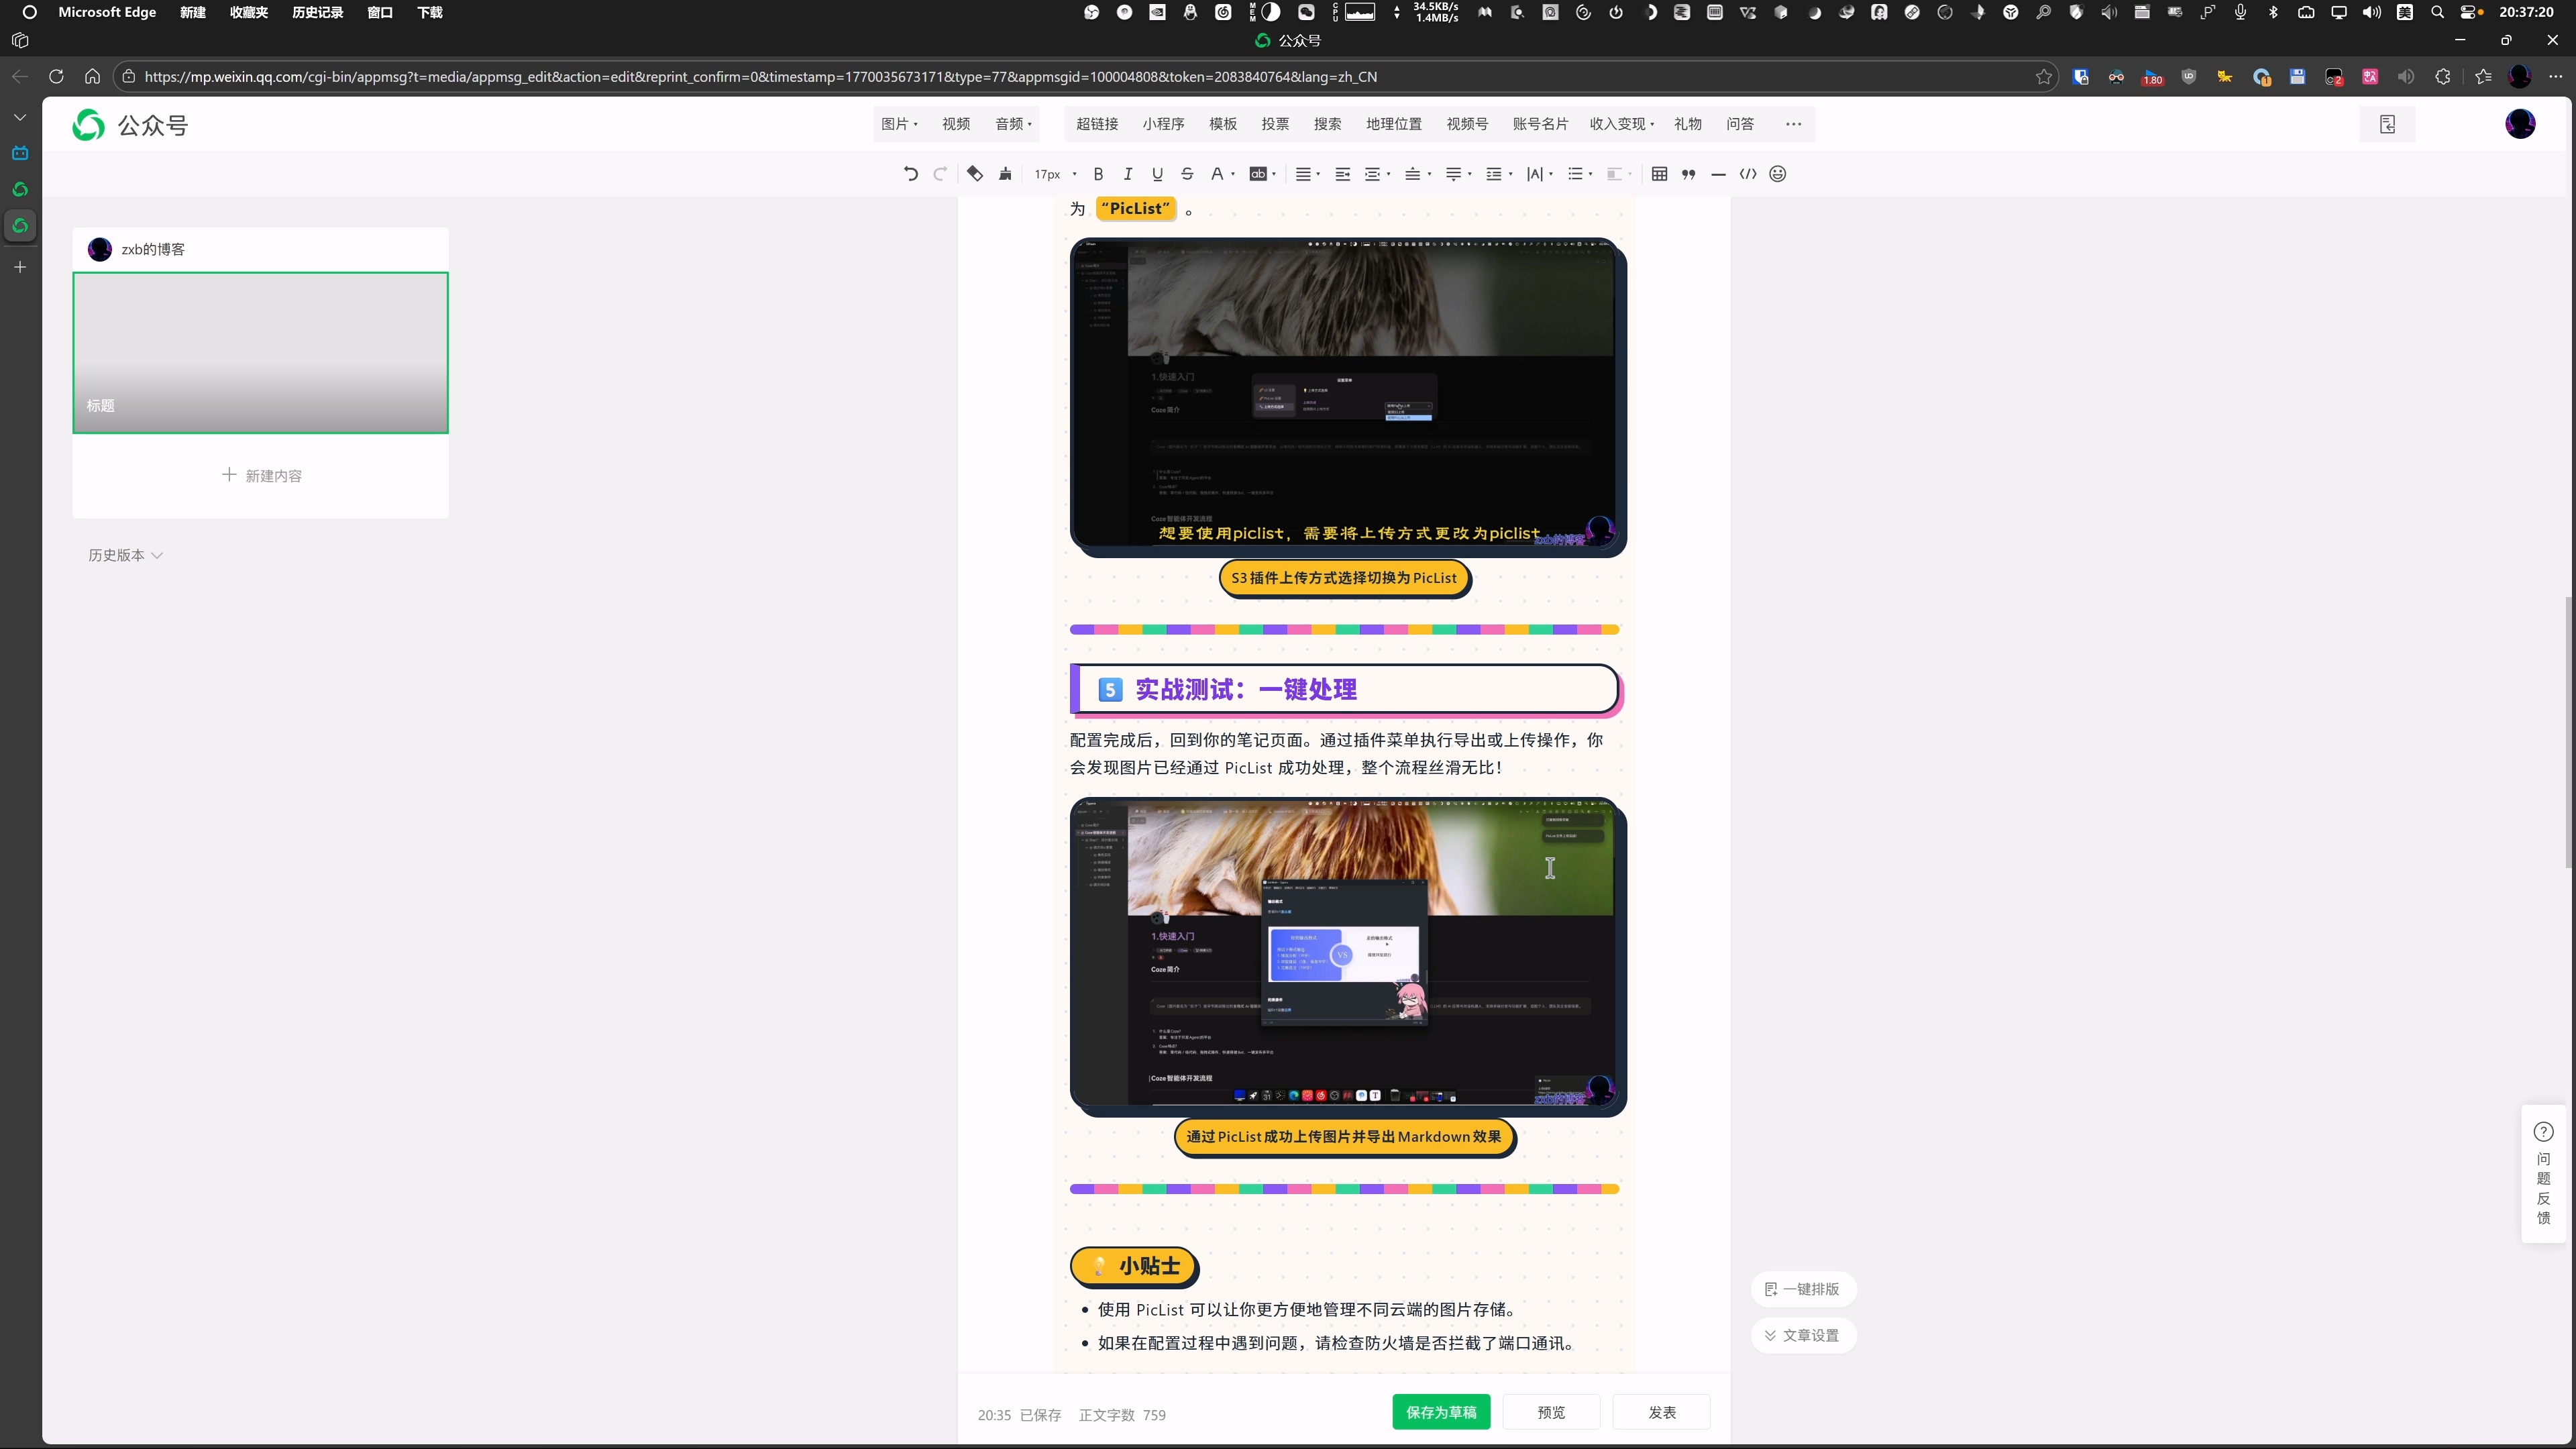The height and width of the screenshot is (1449, 2576).
Task: Click the undo arrow icon
Action: point(910,174)
